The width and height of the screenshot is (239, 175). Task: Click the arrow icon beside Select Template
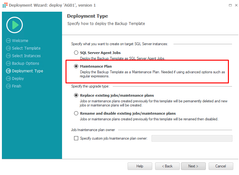click(x=8, y=48)
